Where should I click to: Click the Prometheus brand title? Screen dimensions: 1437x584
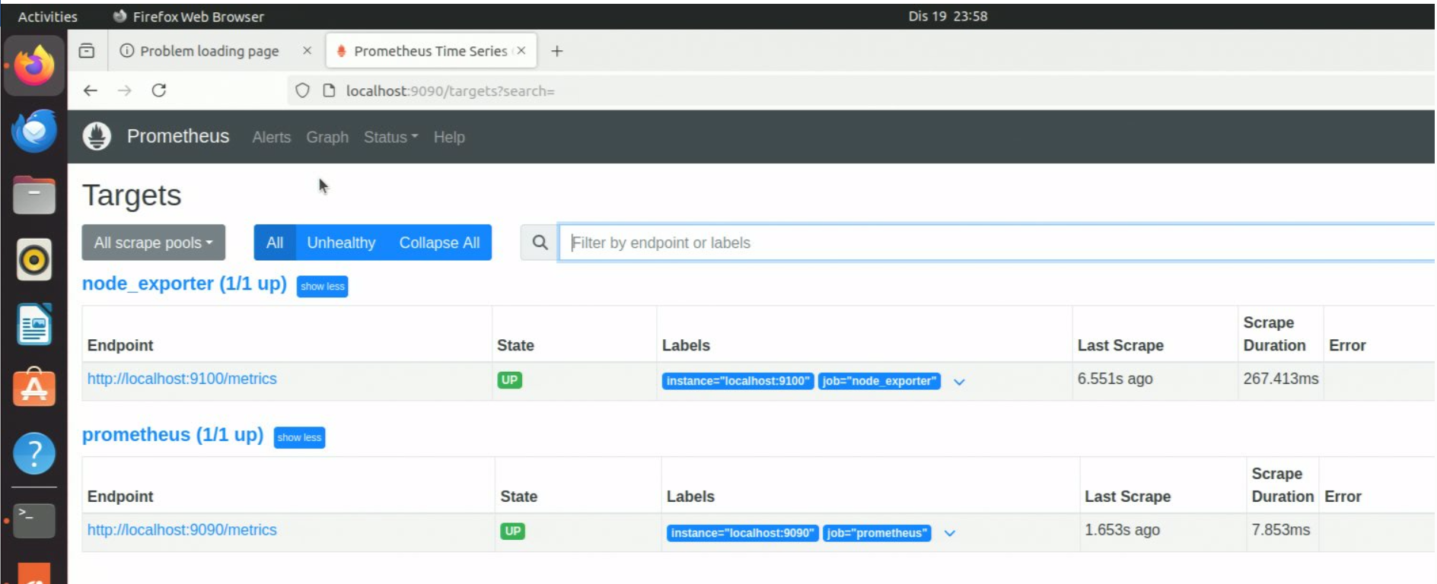(178, 136)
